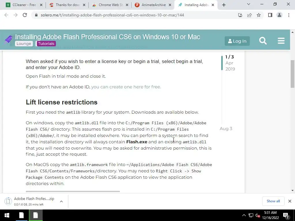Bookmark this page with the star icon
The width and height of the screenshot is (295, 221).
[x=259, y=15]
